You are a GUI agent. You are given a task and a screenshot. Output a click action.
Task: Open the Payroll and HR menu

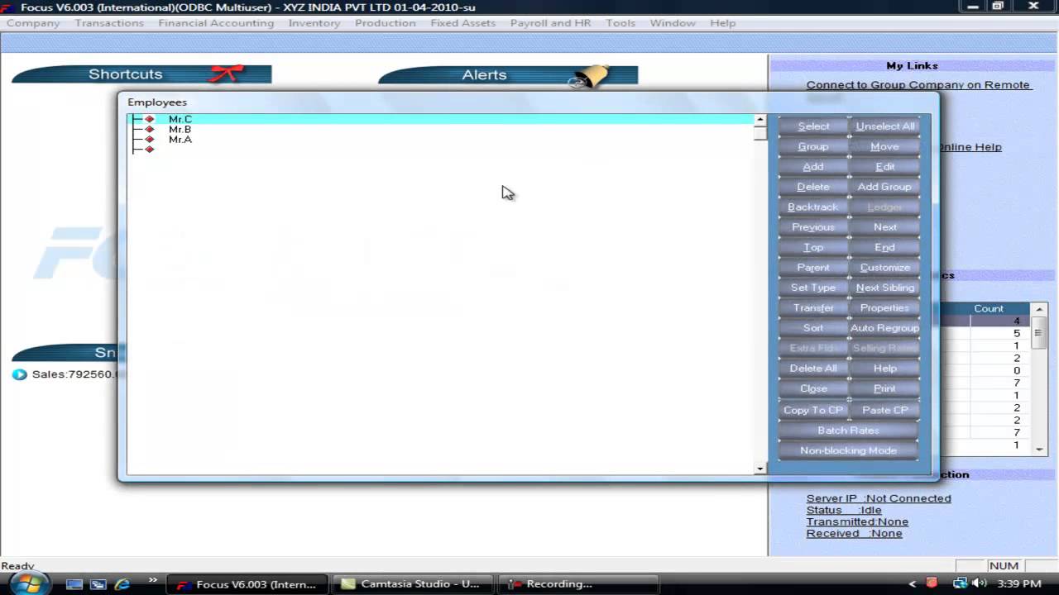pos(550,23)
